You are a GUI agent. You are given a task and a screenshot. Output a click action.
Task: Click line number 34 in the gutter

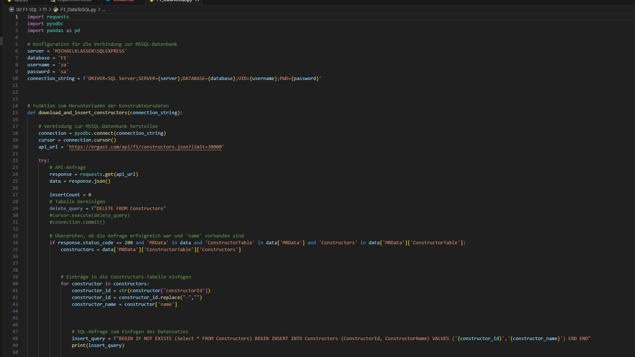(15, 242)
